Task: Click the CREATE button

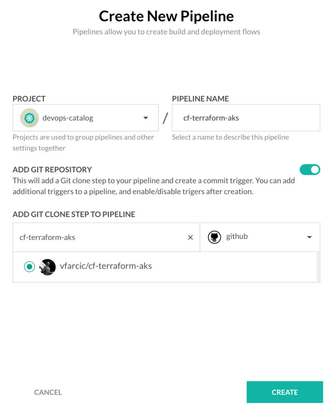Action: [285, 392]
